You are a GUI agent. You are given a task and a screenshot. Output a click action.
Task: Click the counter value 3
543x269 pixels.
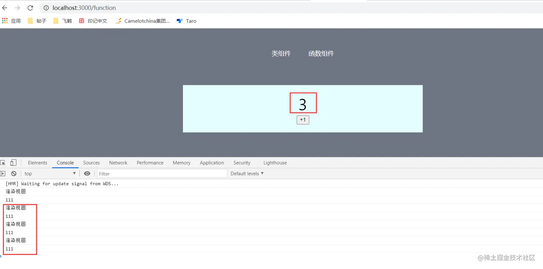pos(303,105)
